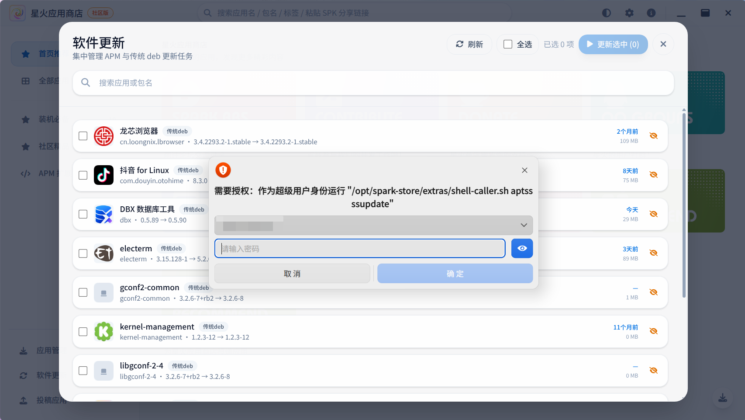This screenshot has height=420, width=745.
Task: Open the about info icon in title bar
Action: pyautogui.click(x=651, y=13)
